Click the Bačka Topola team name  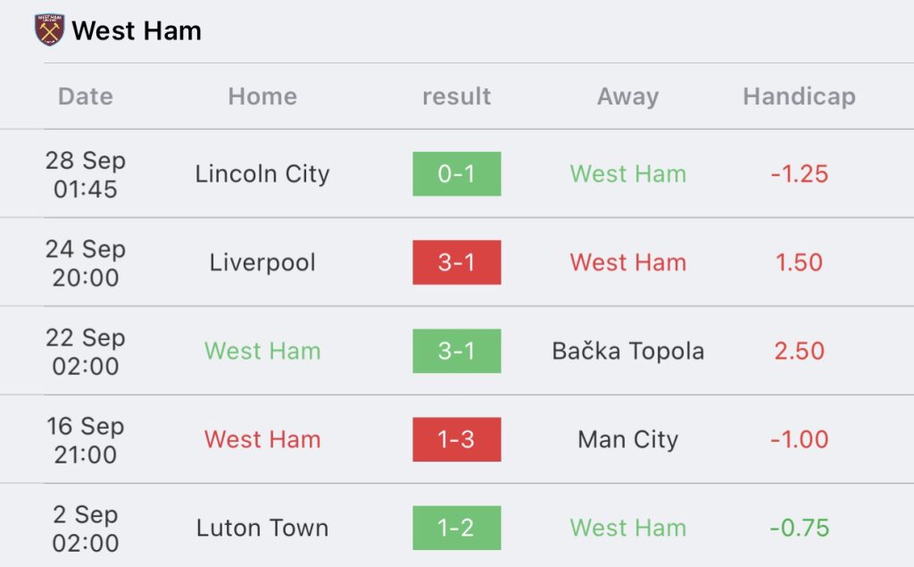pyautogui.click(x=627, y=351)
